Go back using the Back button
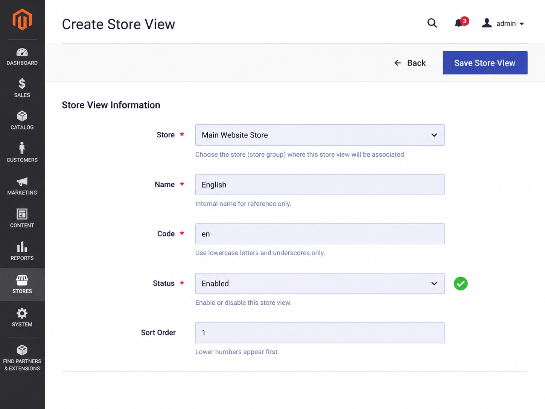The width and height of the screenshot is (545, 409). [410, 63]
